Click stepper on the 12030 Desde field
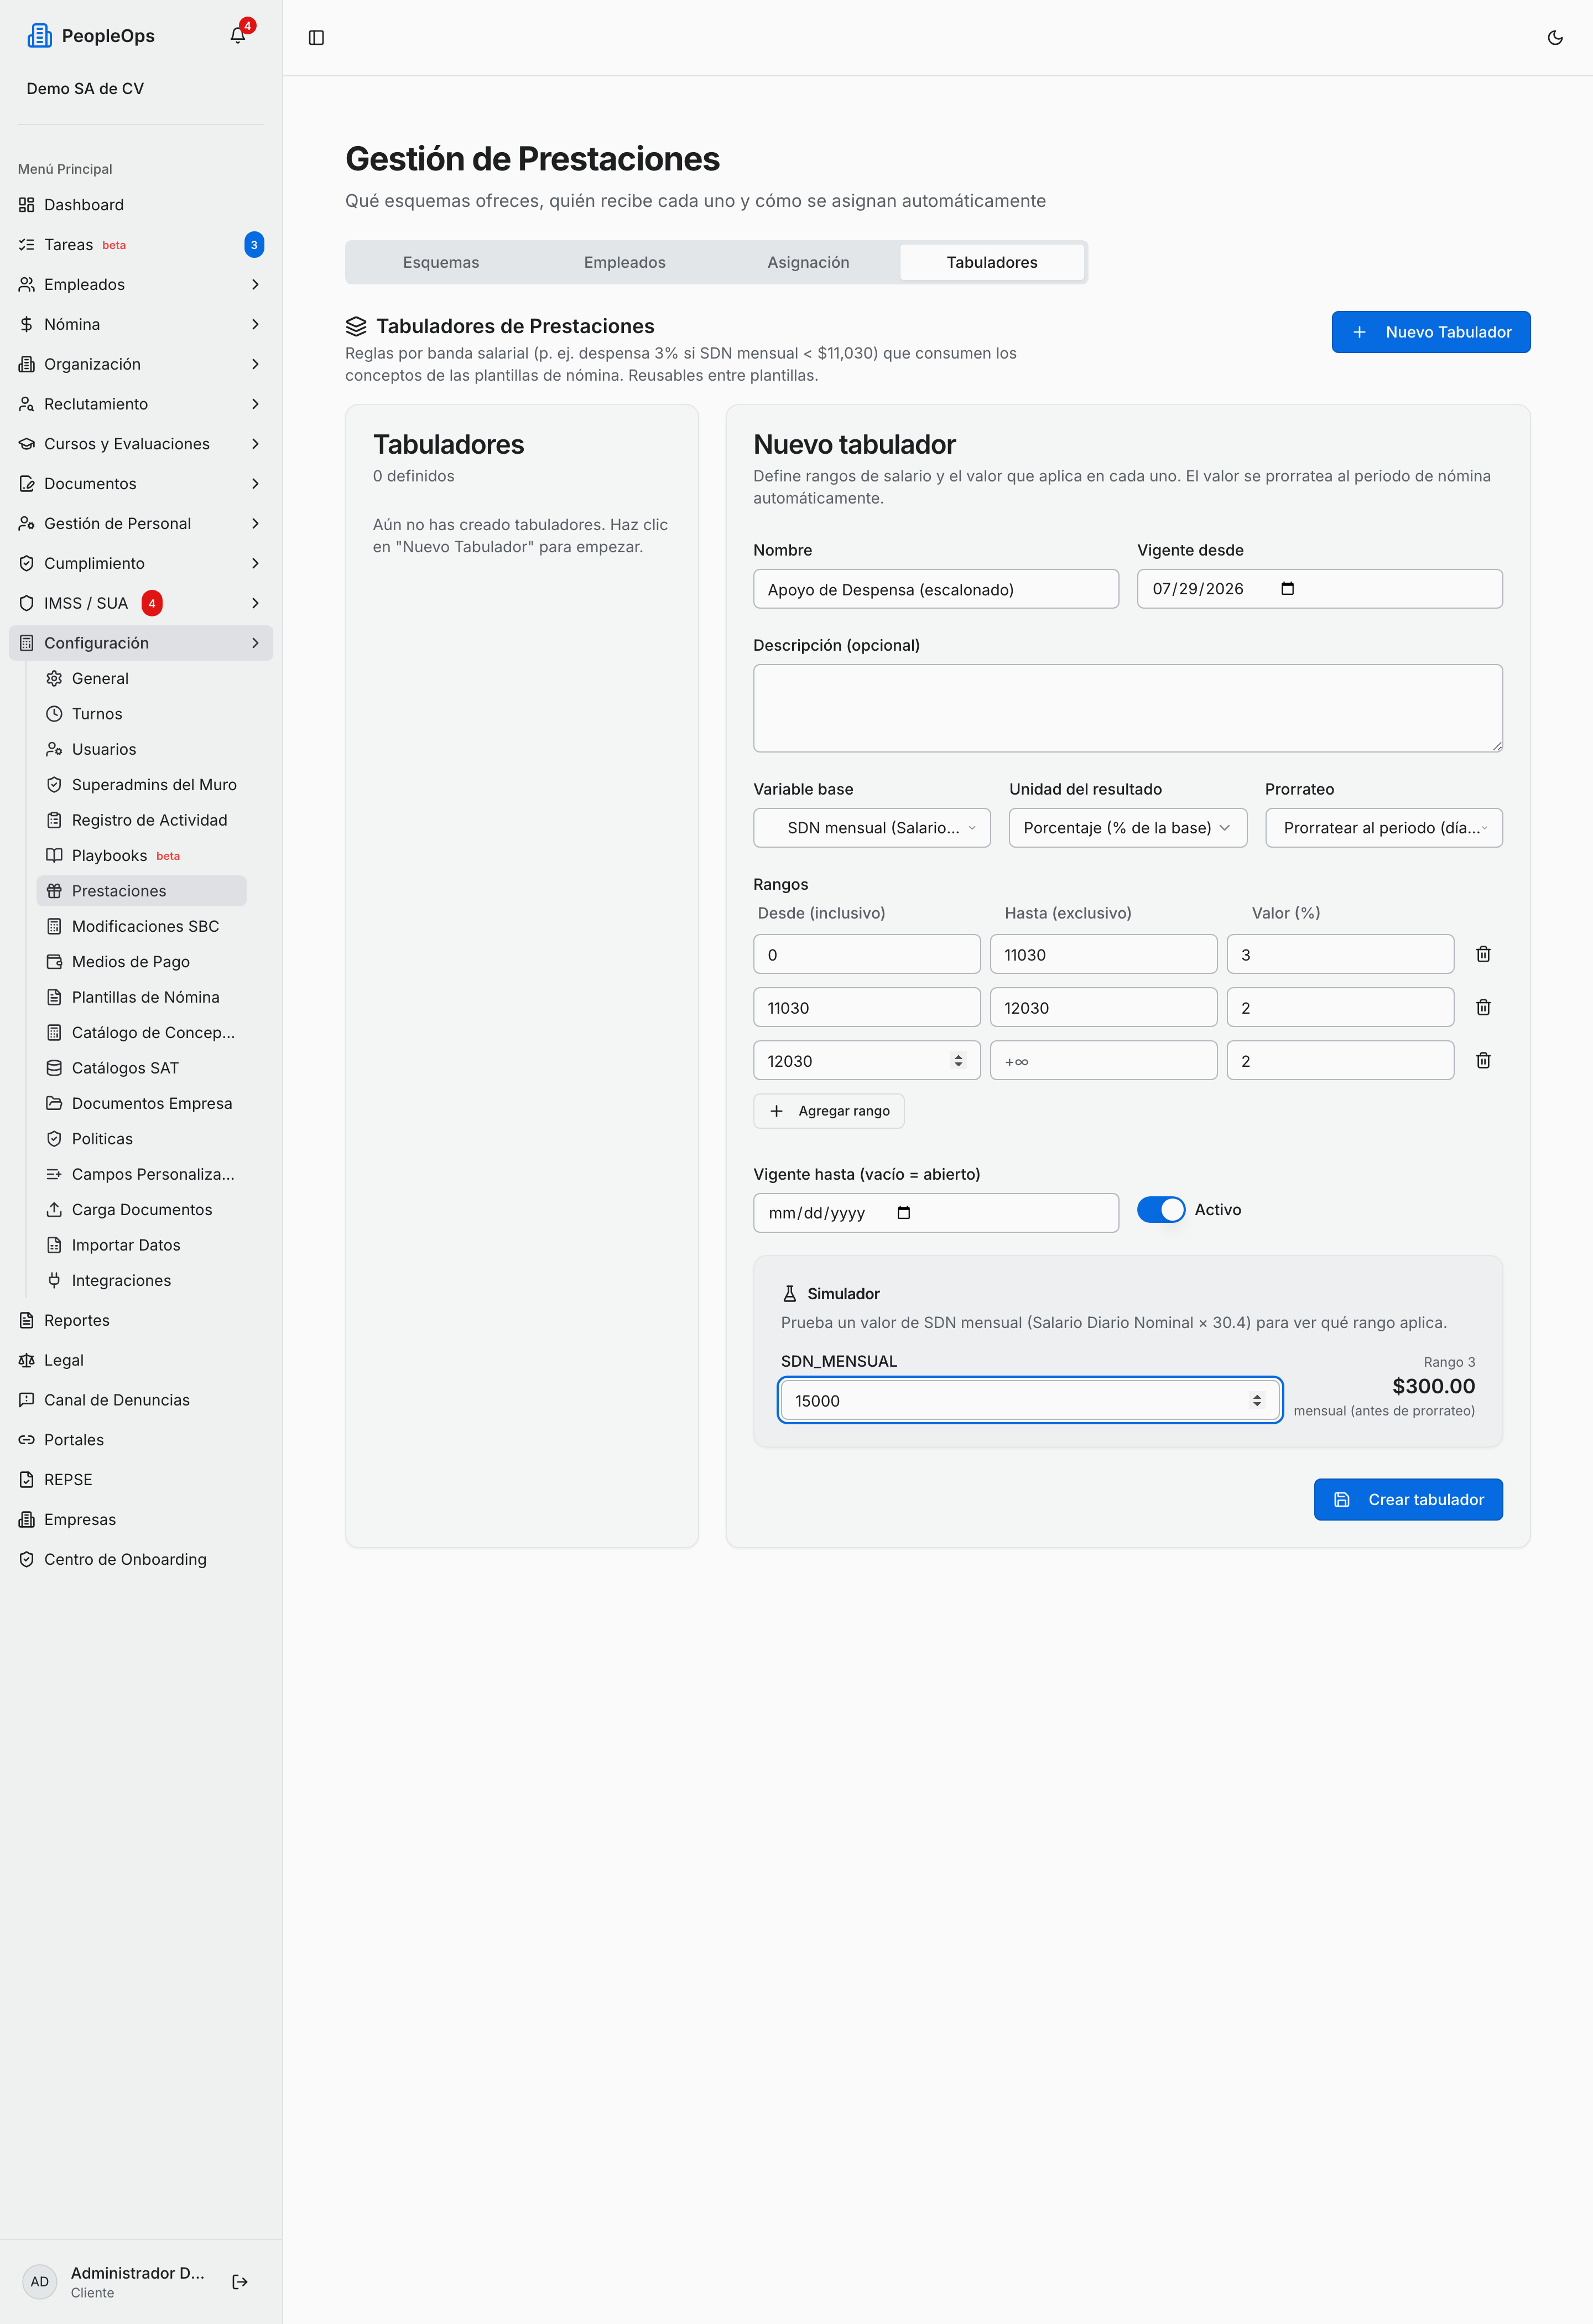 959,1061
